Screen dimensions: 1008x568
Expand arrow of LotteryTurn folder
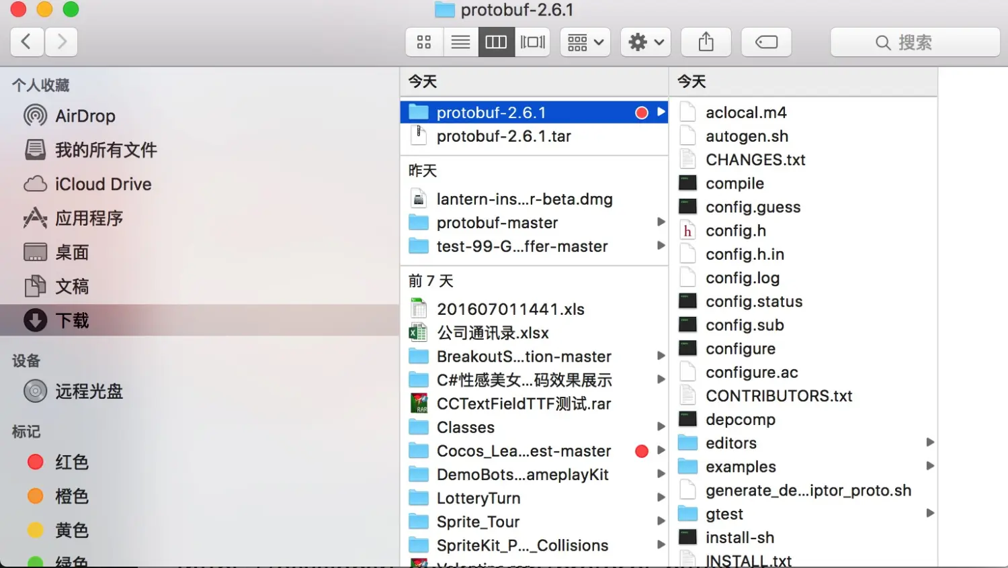(661, 498)
